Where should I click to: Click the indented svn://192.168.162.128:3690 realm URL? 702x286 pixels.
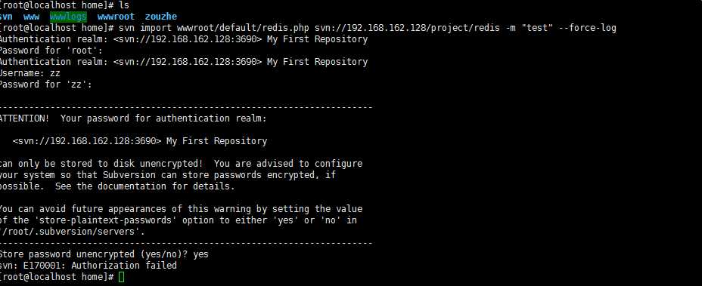point(87,141)
